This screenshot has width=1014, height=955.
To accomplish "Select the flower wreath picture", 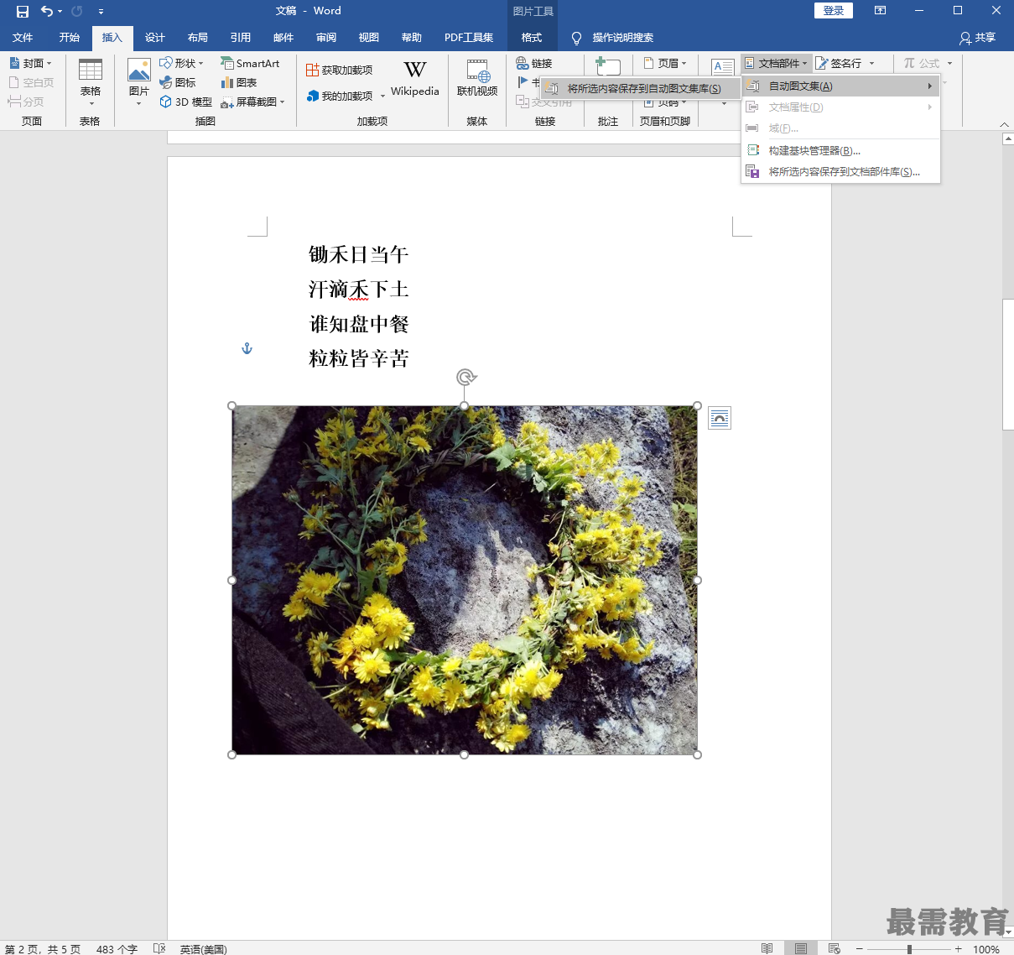I will click(465, 580).
